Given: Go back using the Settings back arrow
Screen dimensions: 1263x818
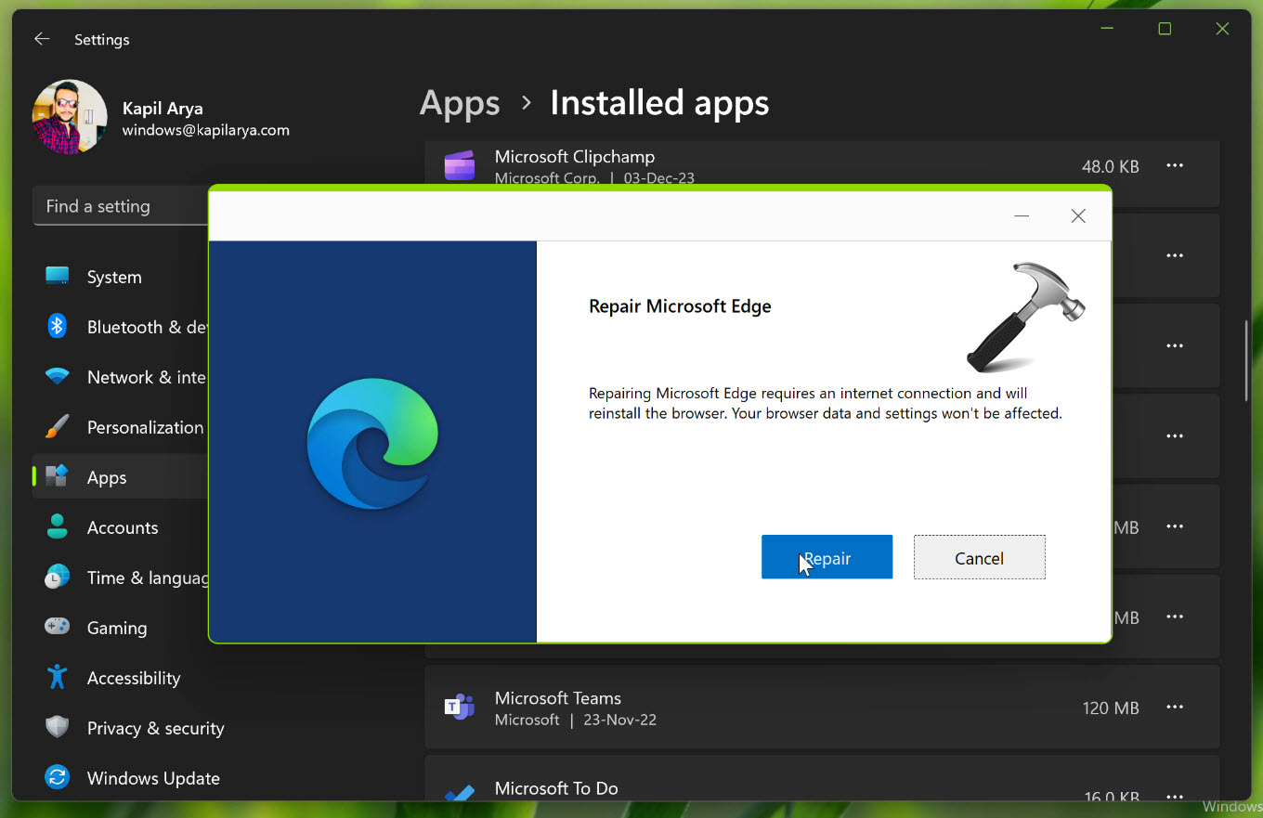Looking at the screenshot, I should (42, 39).
